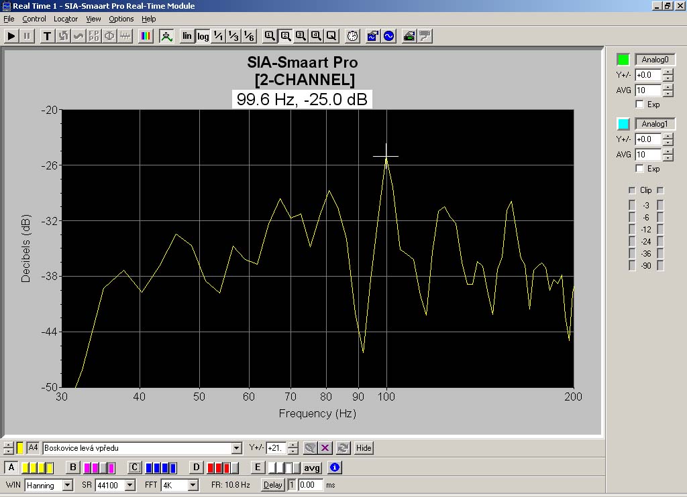Click the grayed swap arrows toolbar icon
The height and width of the screenshot is (497, 687).
click(63, 36)
